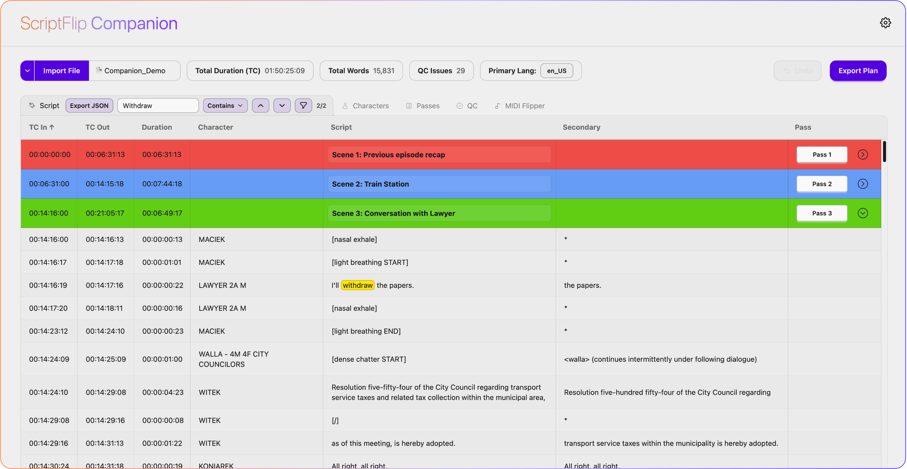Image resolution: width=907 pixels, height=469 pixels.
Task: Expand Scene 2 Train Station row arrow
Action: tap(863, 184)
